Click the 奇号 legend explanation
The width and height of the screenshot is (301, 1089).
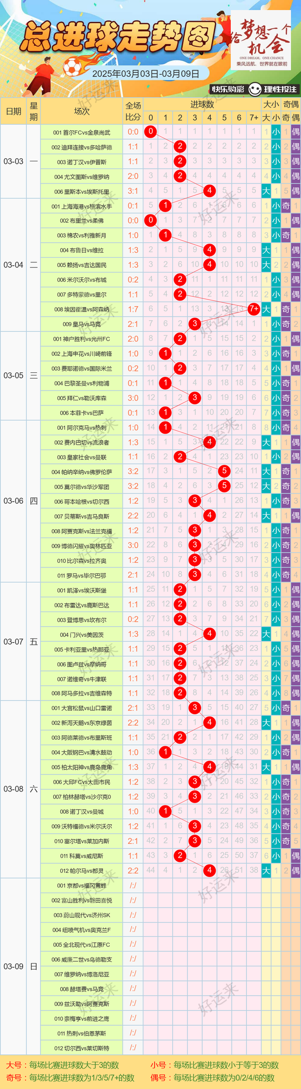[x=70, y=1078]
